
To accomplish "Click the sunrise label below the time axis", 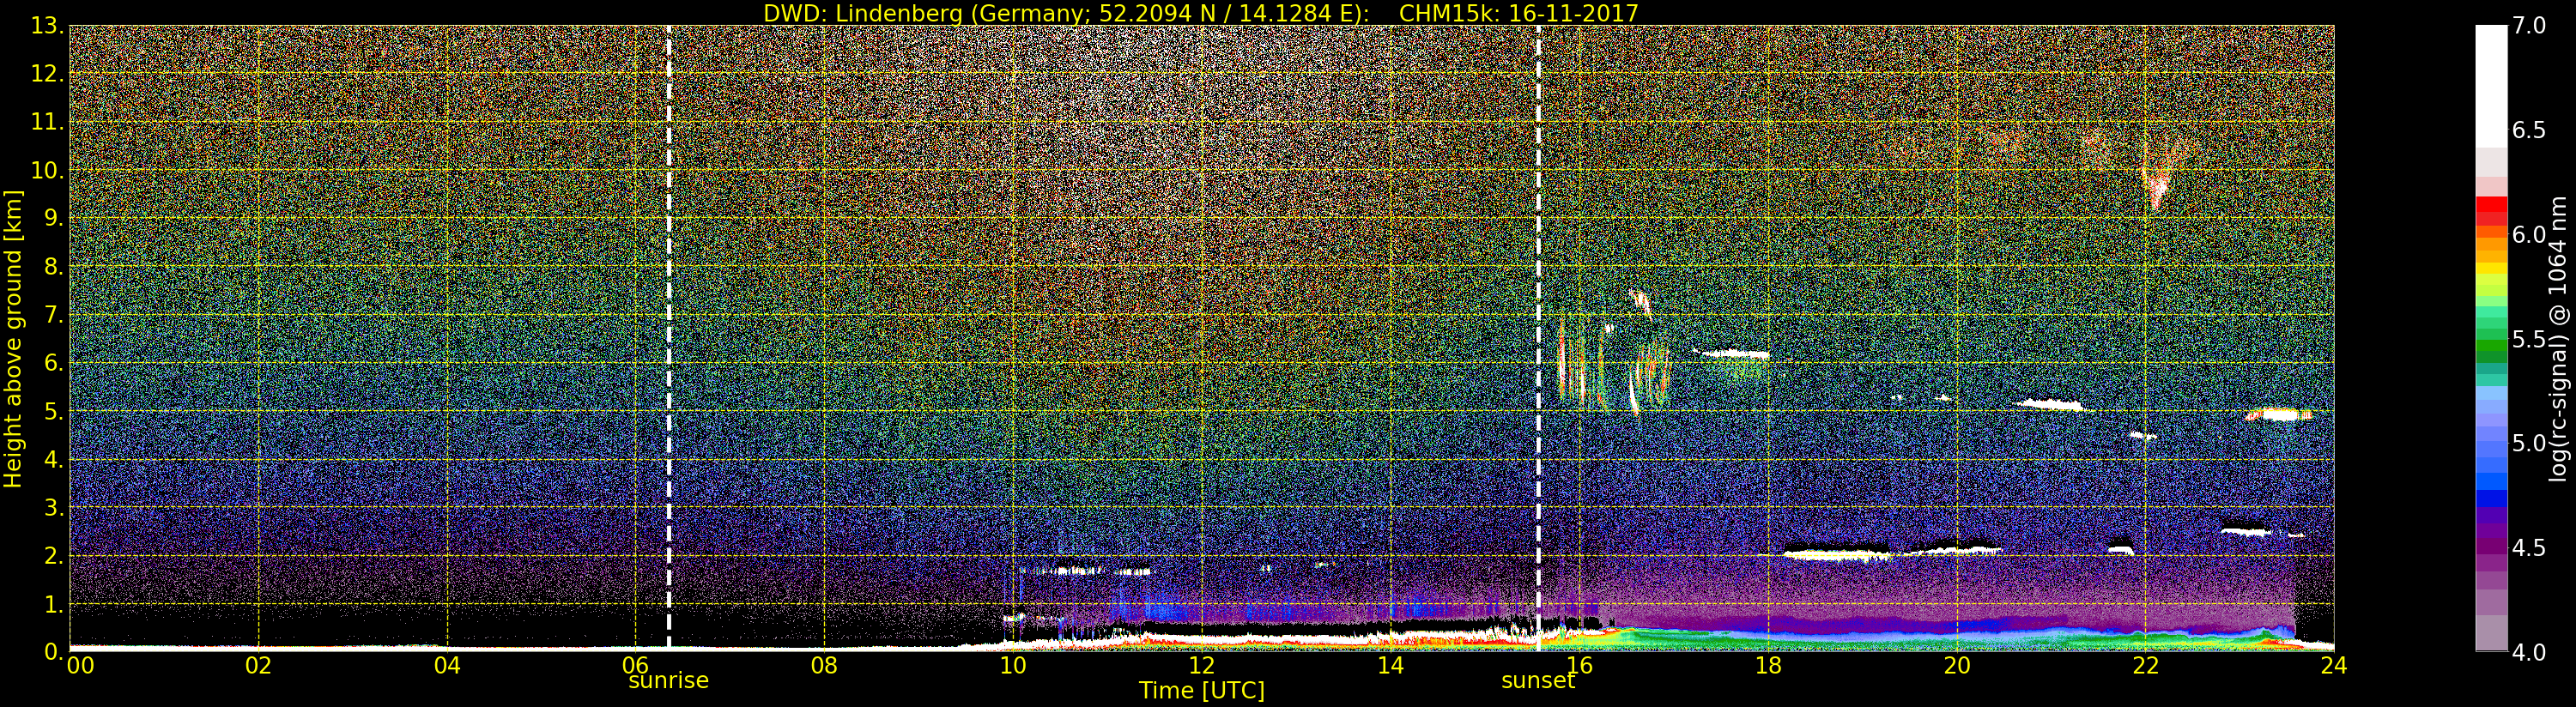I will [668, 681].
